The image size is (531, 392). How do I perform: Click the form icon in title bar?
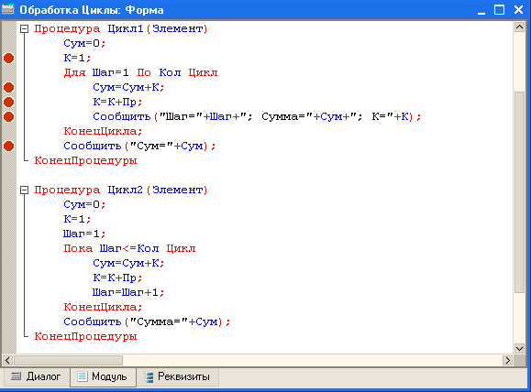8,9
